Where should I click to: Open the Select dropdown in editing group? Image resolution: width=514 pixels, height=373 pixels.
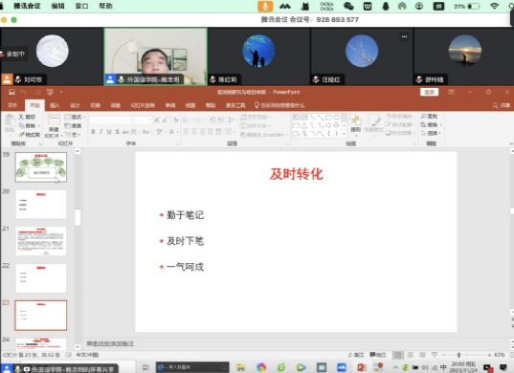[x=431, y=133]
